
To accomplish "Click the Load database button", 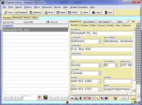I will point(96,12).
